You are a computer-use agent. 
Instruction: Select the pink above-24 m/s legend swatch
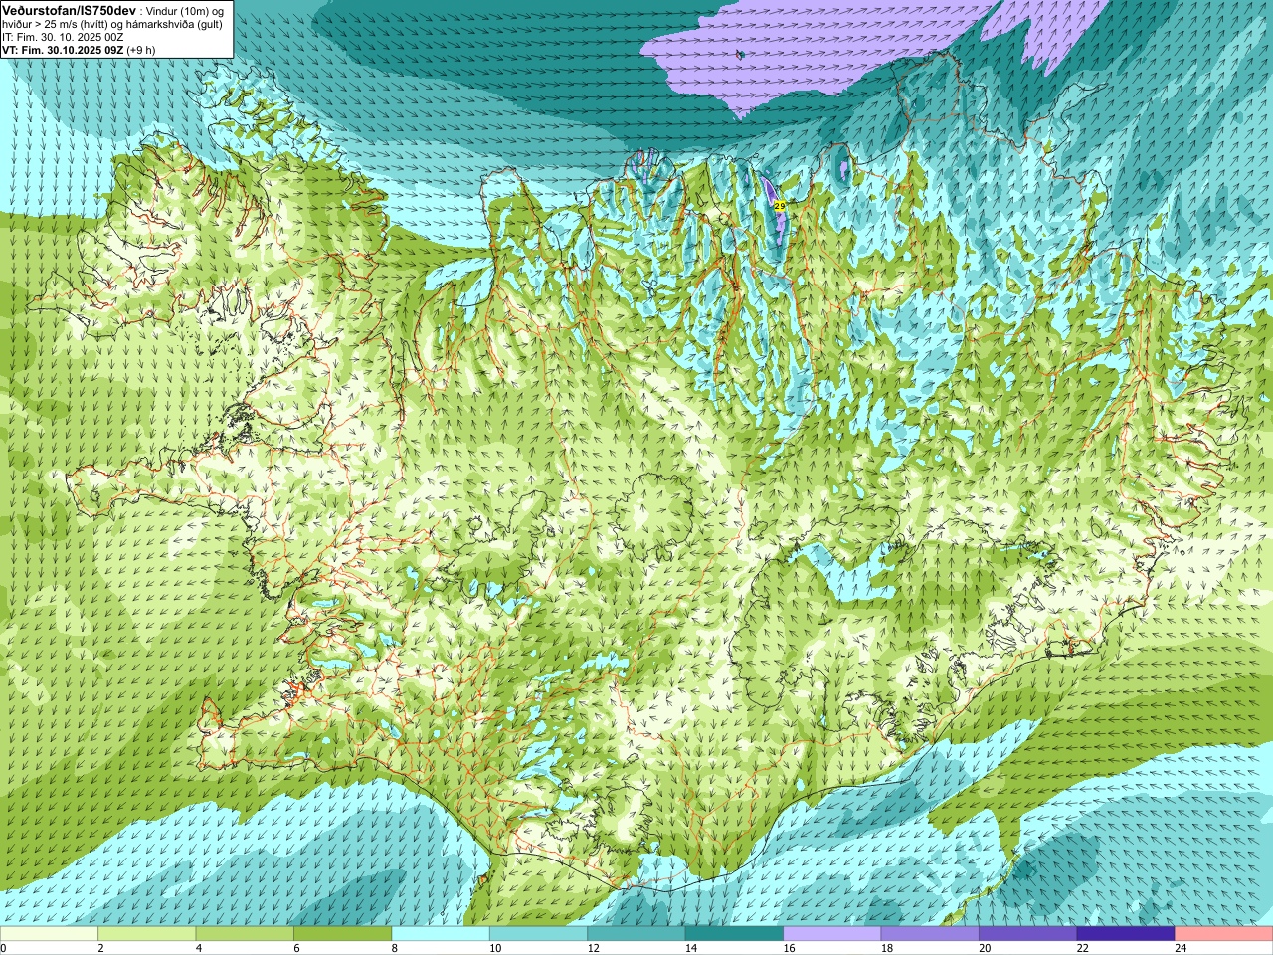click(x=1223, y=935)
